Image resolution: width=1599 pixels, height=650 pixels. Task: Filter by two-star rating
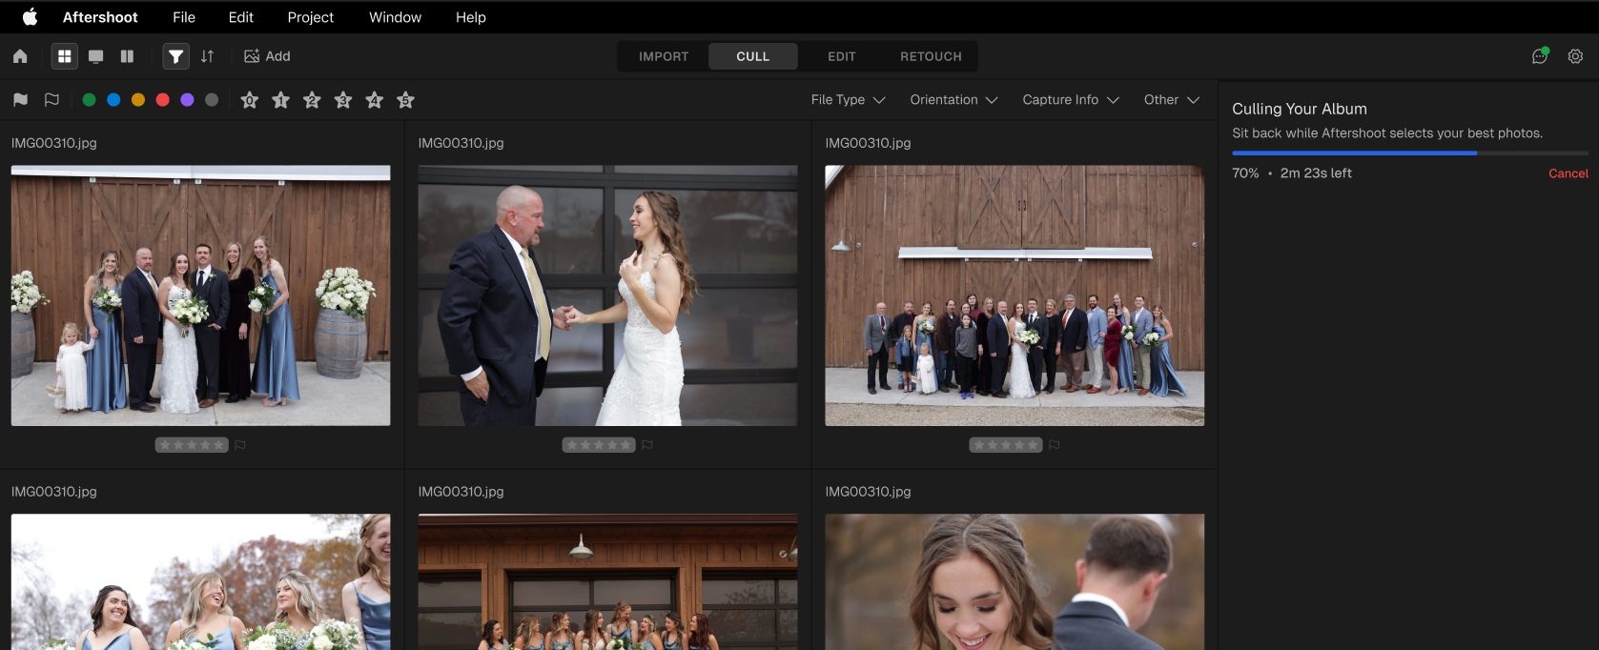point(312,100)
